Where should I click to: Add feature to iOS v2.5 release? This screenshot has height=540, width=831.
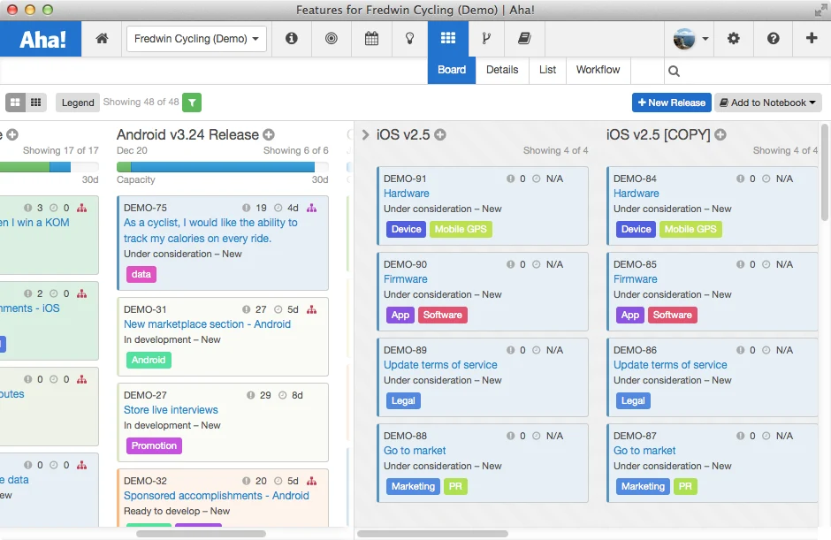(440, 134)
